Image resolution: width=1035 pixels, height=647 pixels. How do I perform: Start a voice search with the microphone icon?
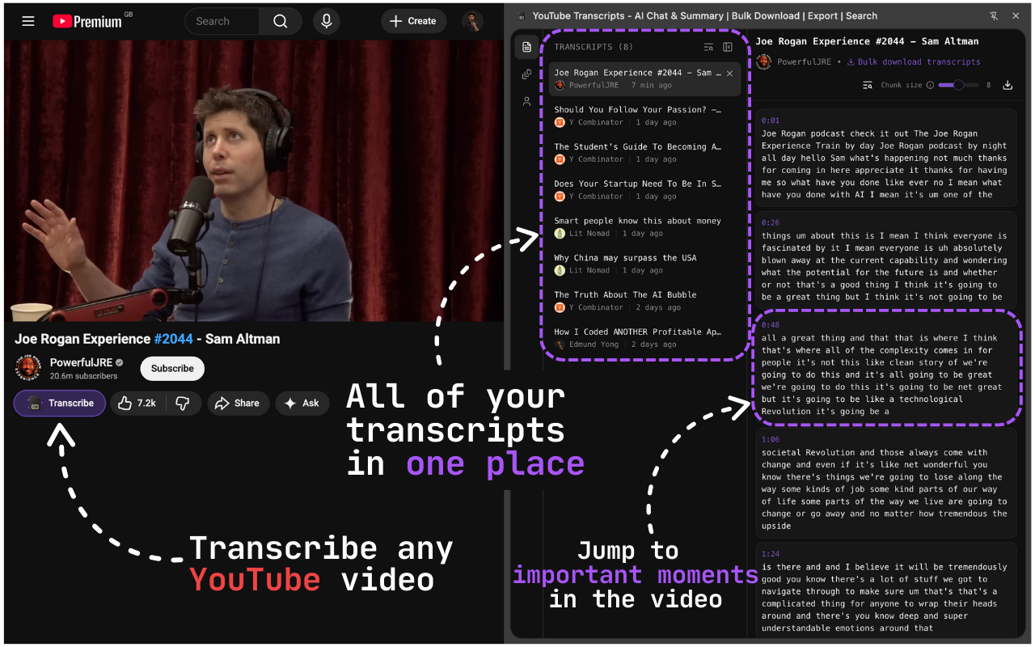[x=327, y=21]
